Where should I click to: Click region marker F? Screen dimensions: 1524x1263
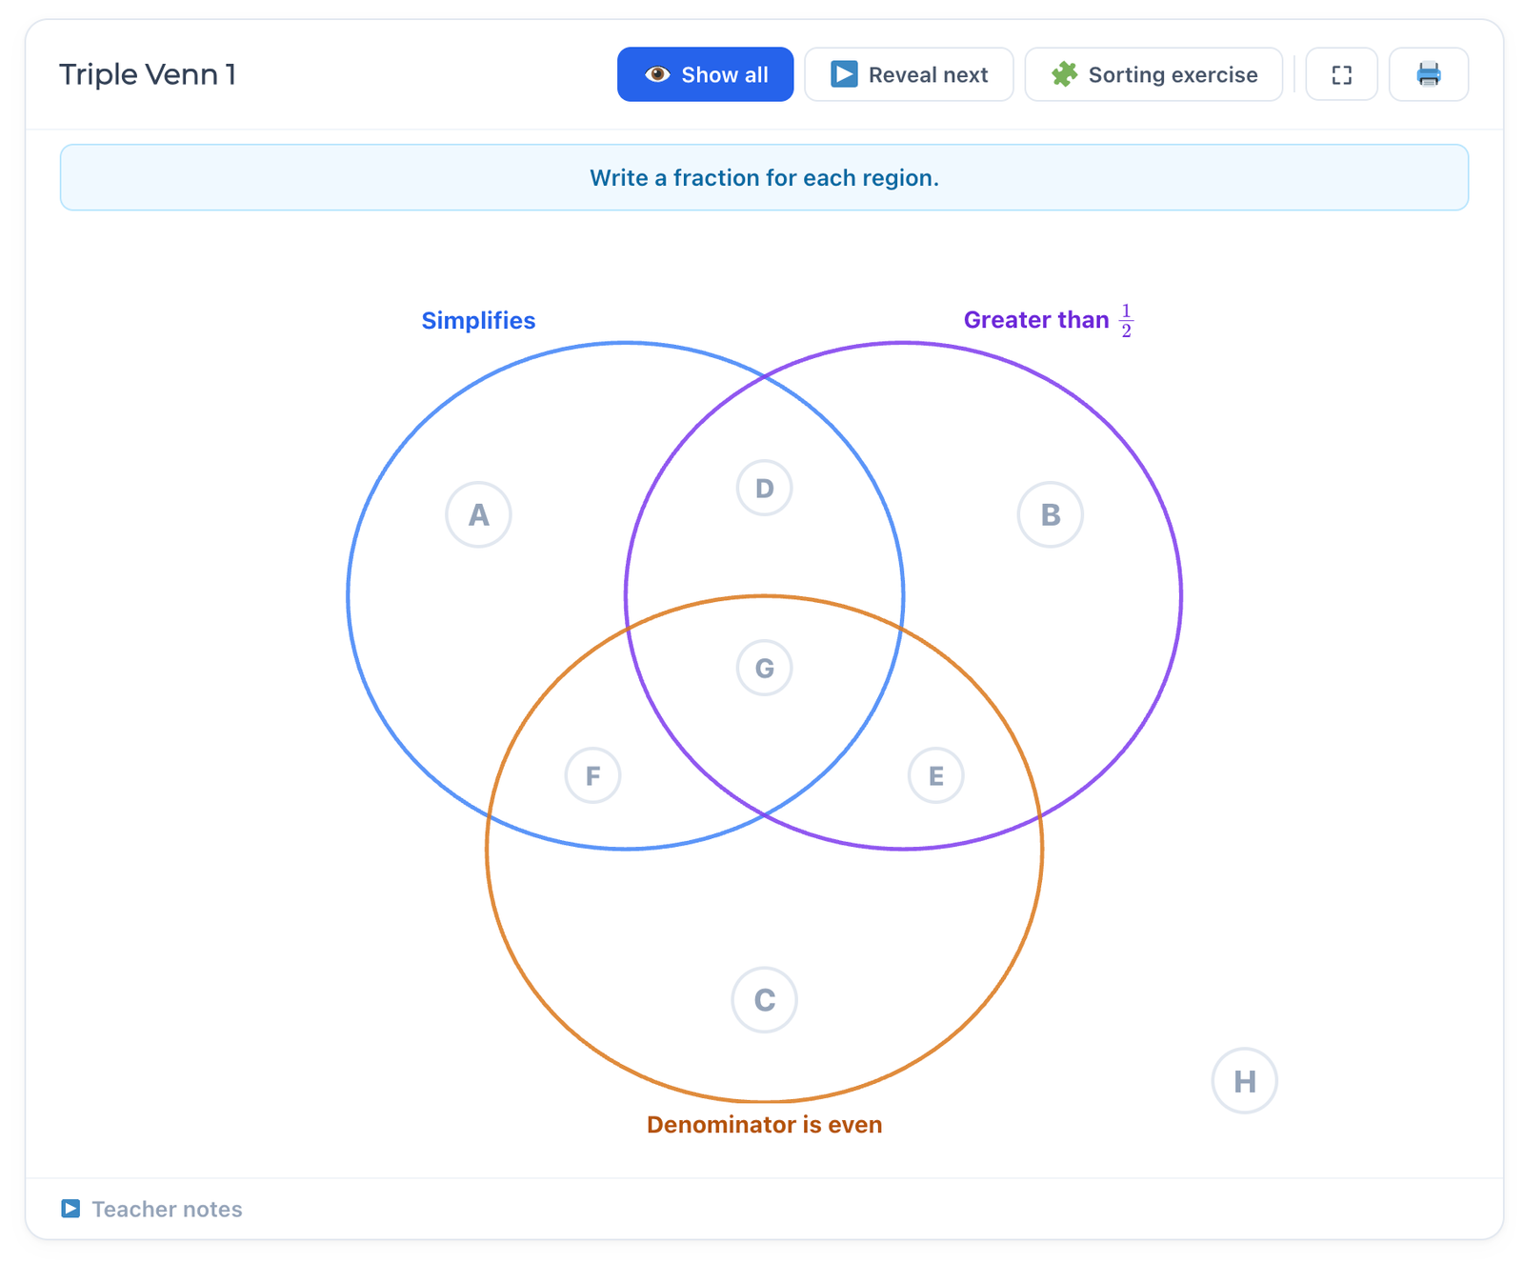tap(592, 776)
